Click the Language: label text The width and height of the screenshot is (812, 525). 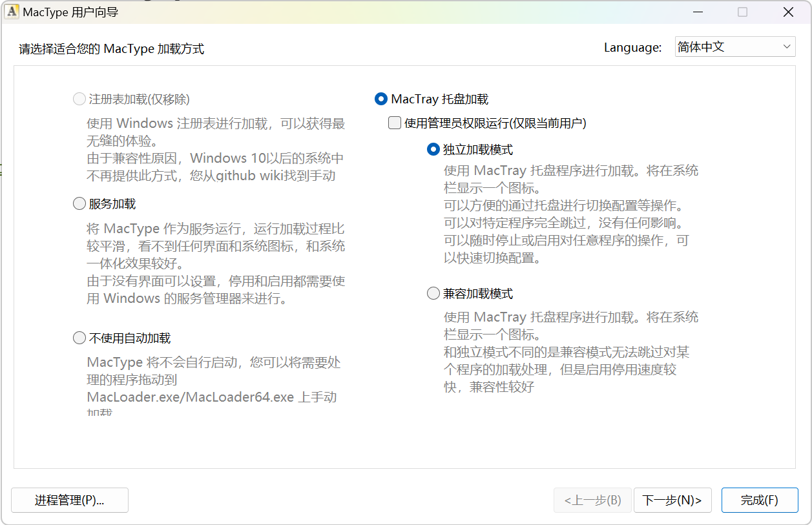tap(633, 47)
